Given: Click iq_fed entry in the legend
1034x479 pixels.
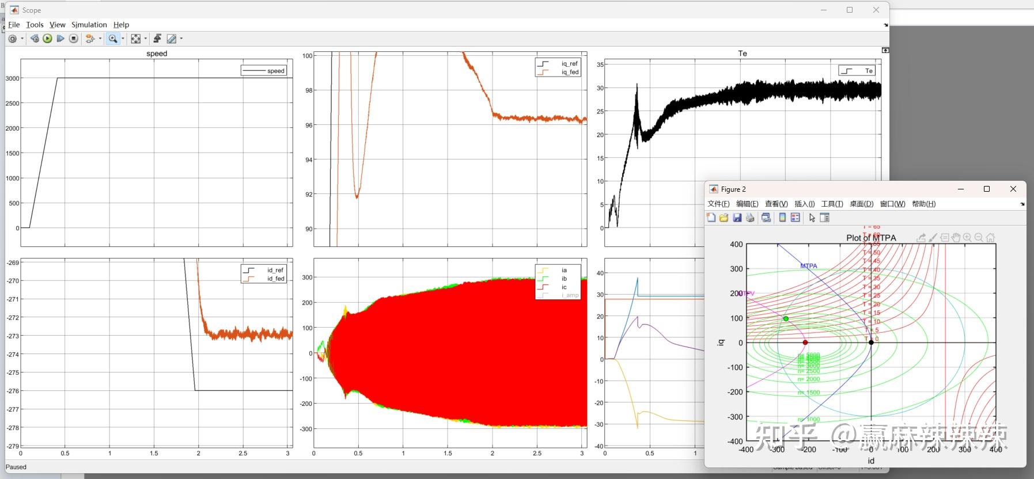Looking at the screenshot, I should pos(569,72).
